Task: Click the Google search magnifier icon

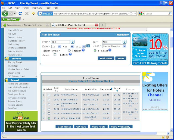Action: pos(170,14)
